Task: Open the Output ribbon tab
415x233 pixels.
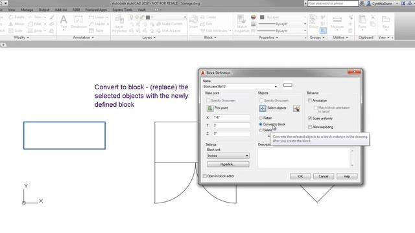Action: [x=43, y=10]
